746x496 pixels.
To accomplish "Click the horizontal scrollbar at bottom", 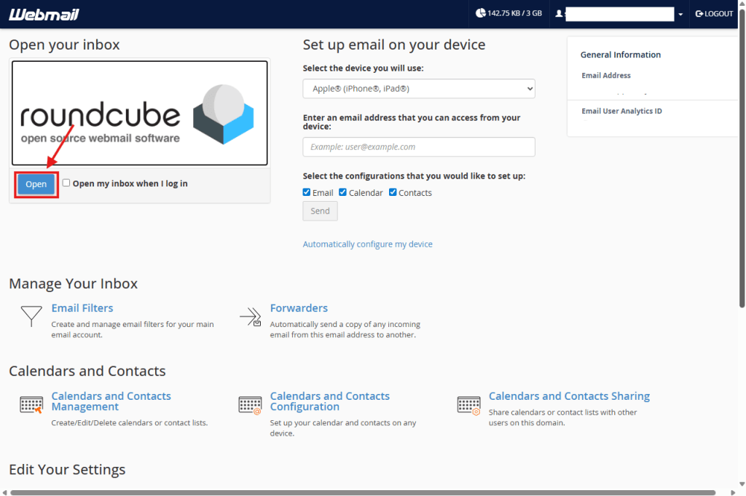I will point(363,492).
